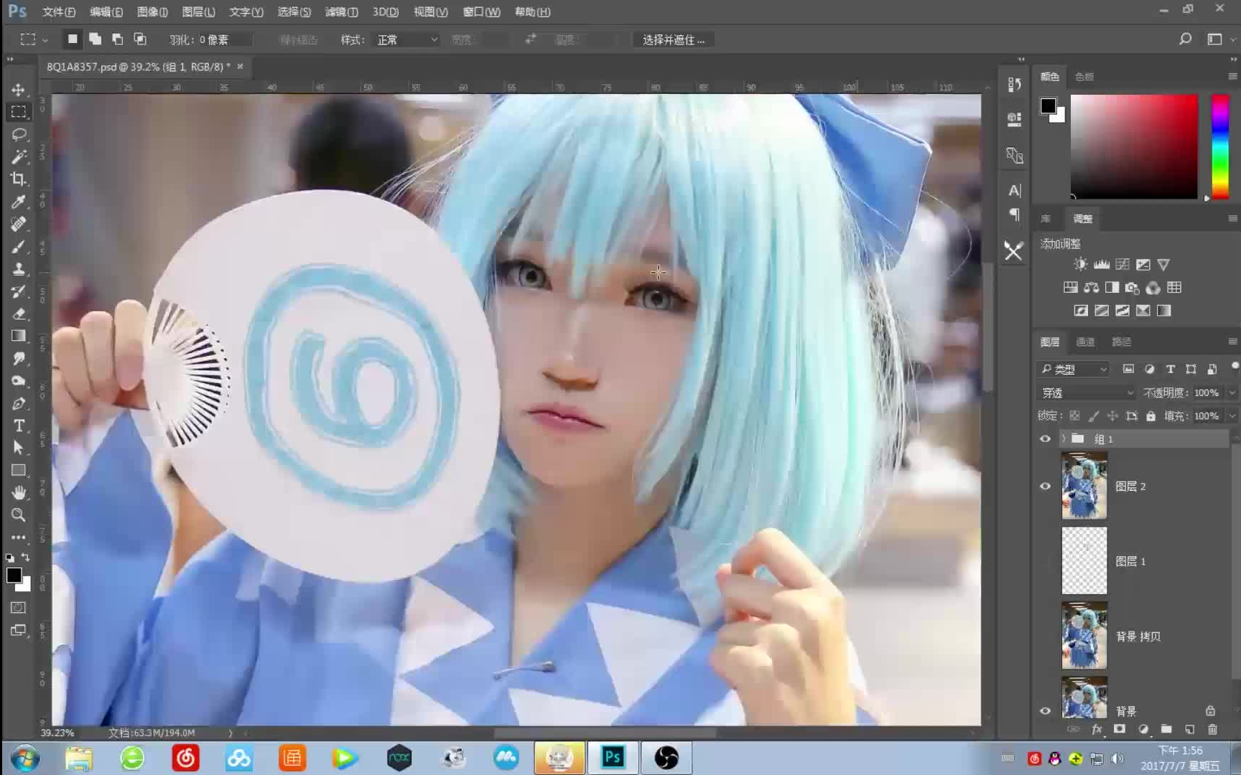Show the 图层 1 layer
This screenshot has width=1241, height=775.
tap(1045, 561)
